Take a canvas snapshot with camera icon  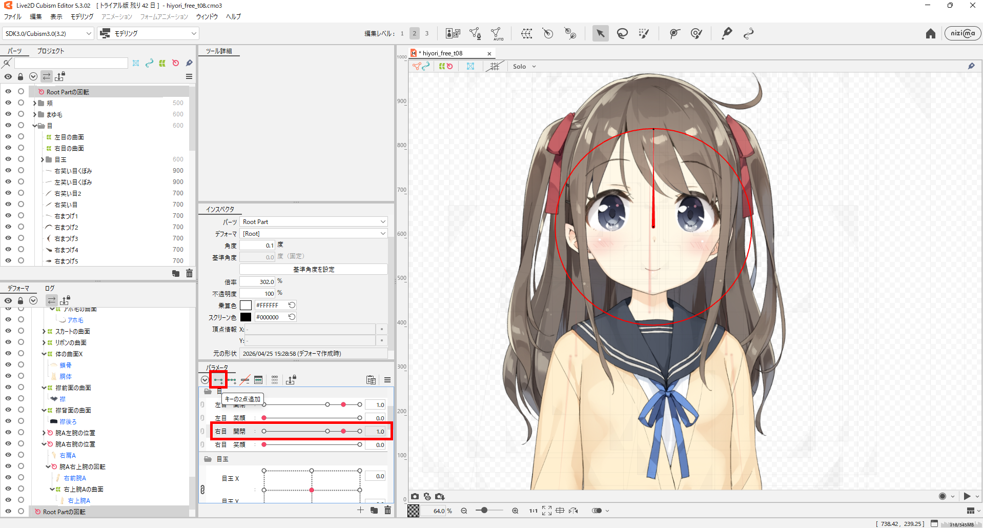[415, 496]
